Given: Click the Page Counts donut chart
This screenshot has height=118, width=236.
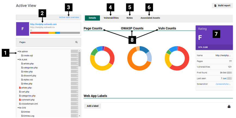Looking at the screenshot, I should [x=102, y=58].
